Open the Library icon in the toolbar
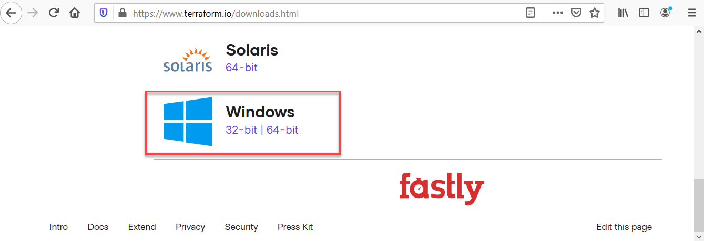 (624, 13)
